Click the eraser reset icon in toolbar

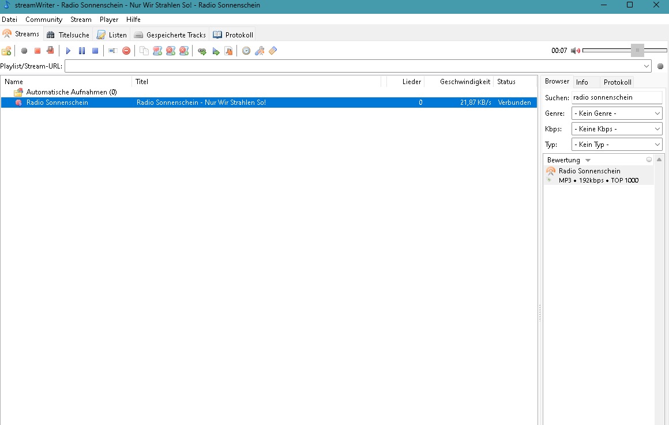tap(273, 51)
